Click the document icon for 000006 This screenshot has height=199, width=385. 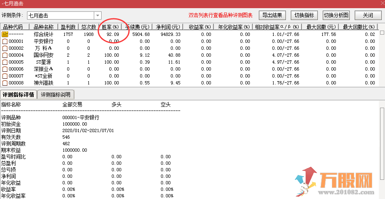[5, 69]
